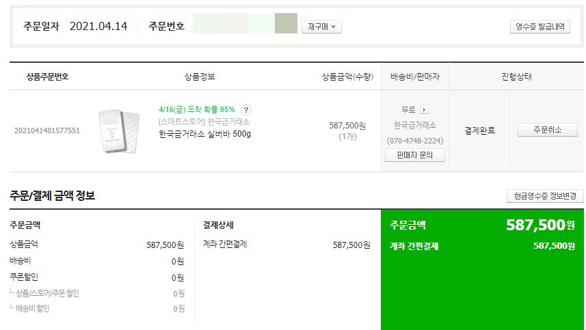
Task: Click the 4/16(금) 도착 확률 95% text
Action: coord(196,109)
